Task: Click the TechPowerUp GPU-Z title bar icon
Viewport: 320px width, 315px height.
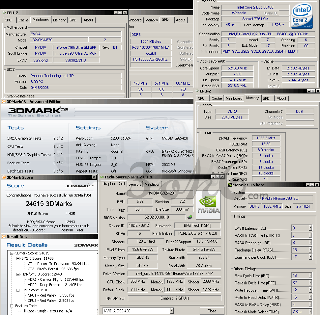Action: click(102, 177)
